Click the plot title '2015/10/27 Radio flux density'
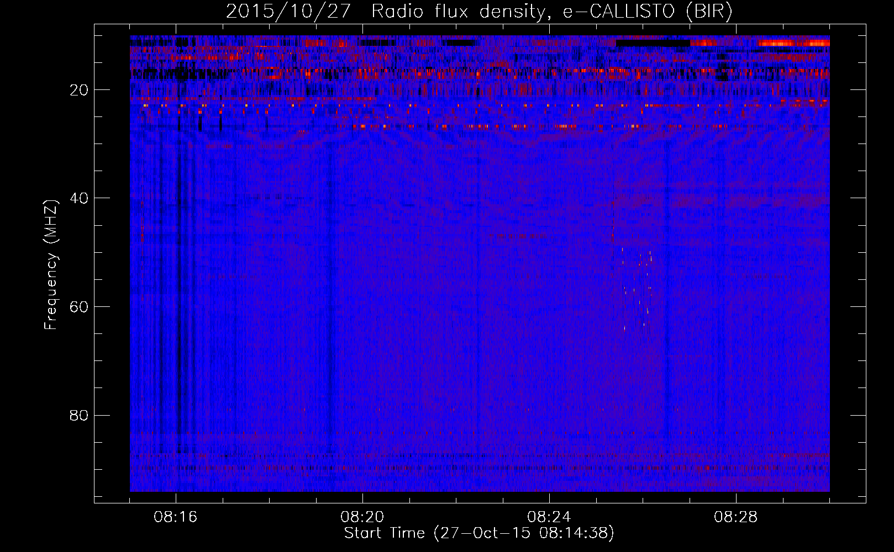This screenshot has height=552, width=894. pyautogui.click(x=479, y=12)
